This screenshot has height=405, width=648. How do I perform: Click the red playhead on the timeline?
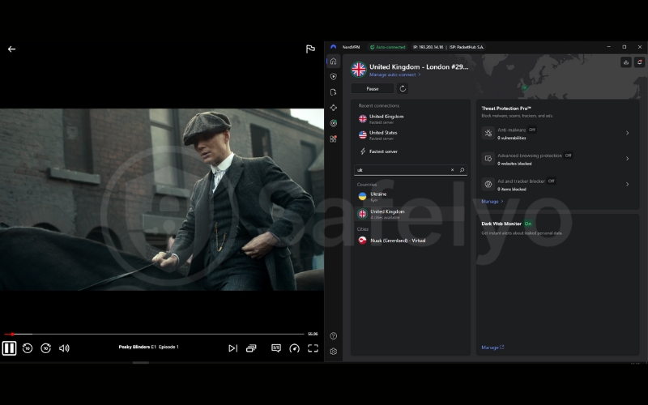pyautogui.click(x=12, y=334)
